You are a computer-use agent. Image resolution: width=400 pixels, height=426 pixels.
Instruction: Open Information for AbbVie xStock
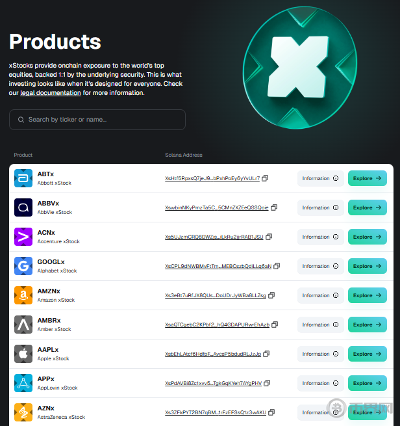tap(321, 207)
